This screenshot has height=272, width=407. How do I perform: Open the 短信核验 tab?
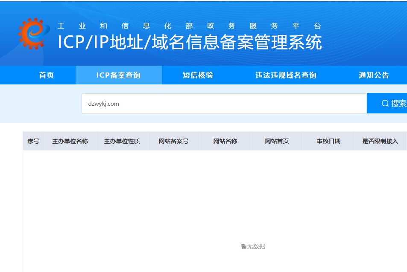198,75
